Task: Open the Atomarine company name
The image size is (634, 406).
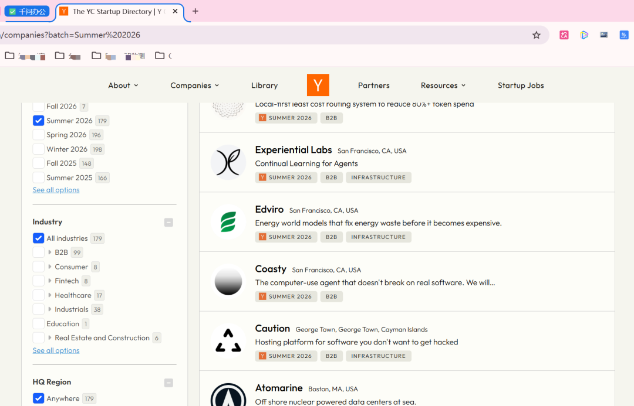Action: (x=279, y=388)
